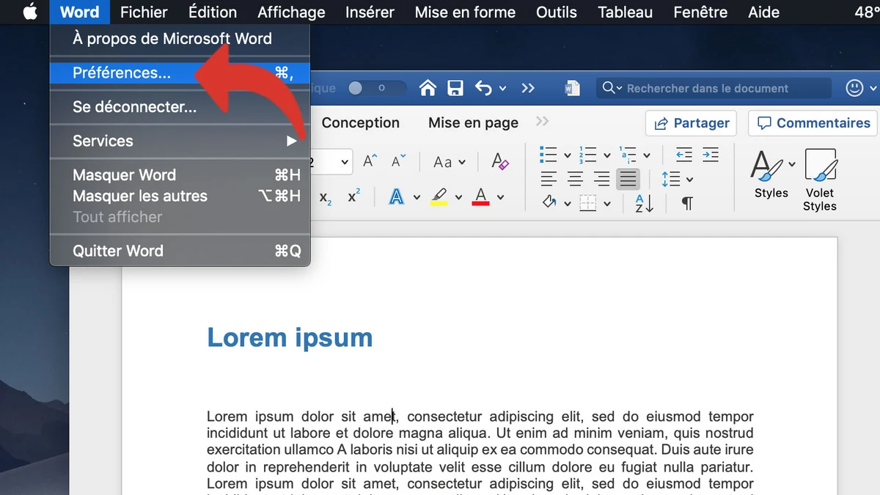The width and height of the screenshot is (880, 495).
Task: Toggle subscript formatting
Action: click(x=326, y=197)
